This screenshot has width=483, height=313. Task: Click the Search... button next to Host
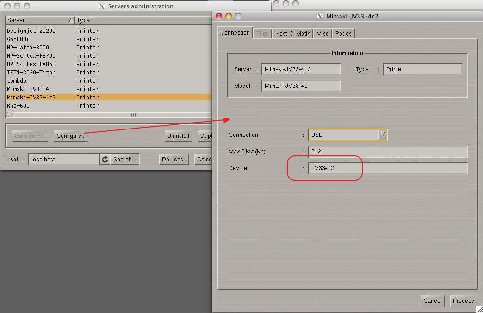tap(124, 160)
